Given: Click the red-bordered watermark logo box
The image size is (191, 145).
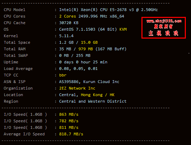Looking at the screenshot, I should (x=163, y=28).
